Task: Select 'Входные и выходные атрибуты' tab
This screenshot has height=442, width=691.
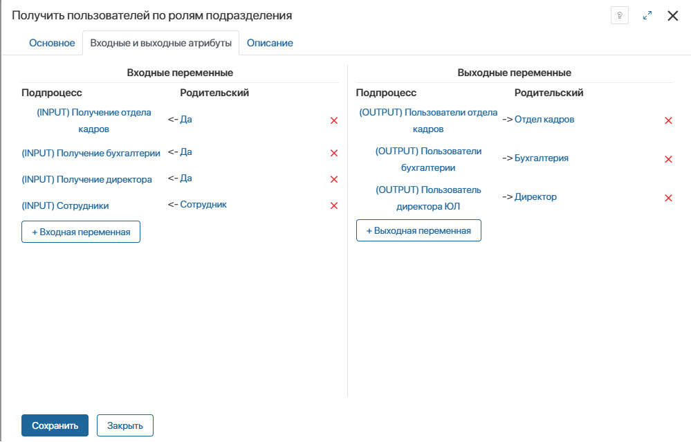Action: [x=160, y=43]
